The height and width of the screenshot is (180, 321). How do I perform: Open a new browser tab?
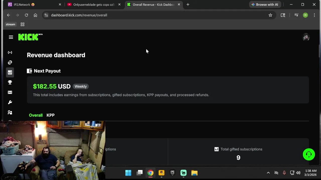(x=188, y=4)
